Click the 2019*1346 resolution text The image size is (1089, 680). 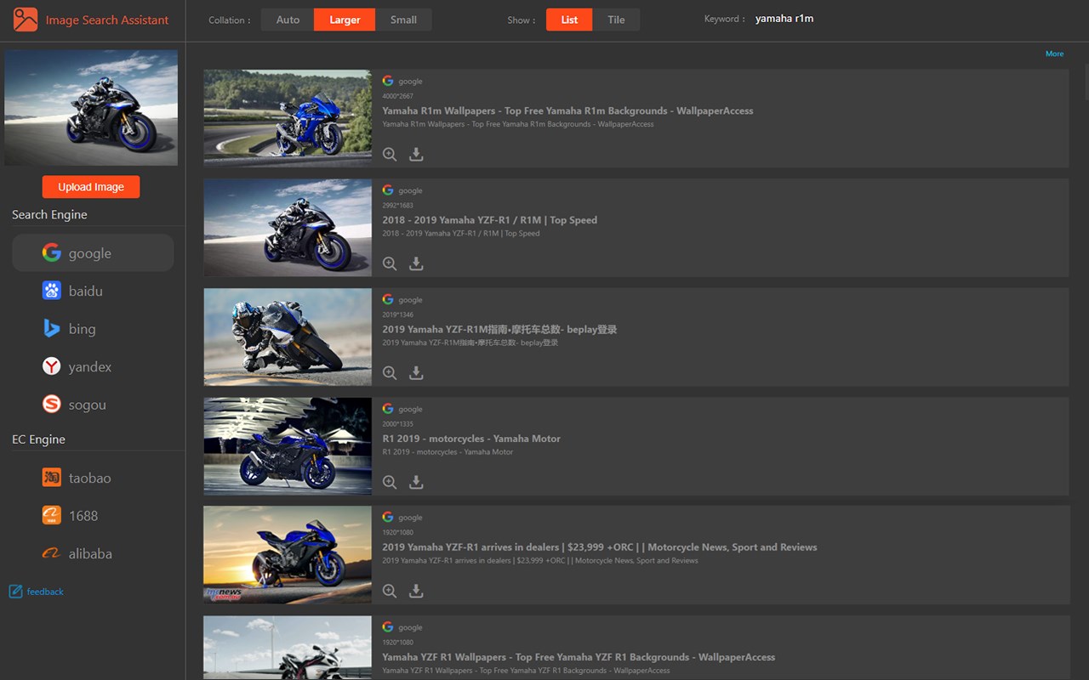tap(397, 314)
